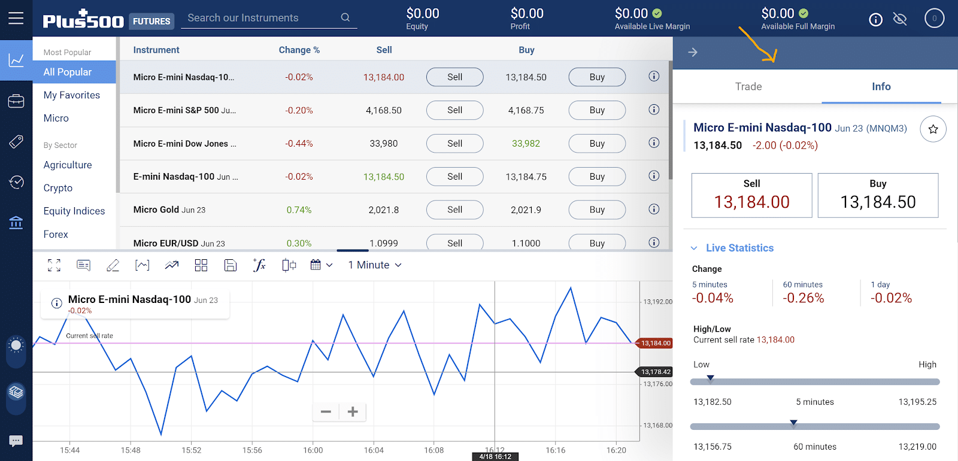Open the price tag orders sidebar icon
The image size is (958, 461).
tap(16, 142)
